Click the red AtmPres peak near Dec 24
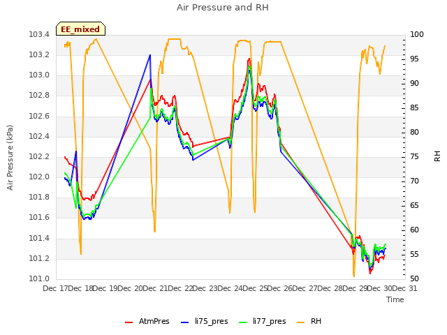 tap(249, 59)
